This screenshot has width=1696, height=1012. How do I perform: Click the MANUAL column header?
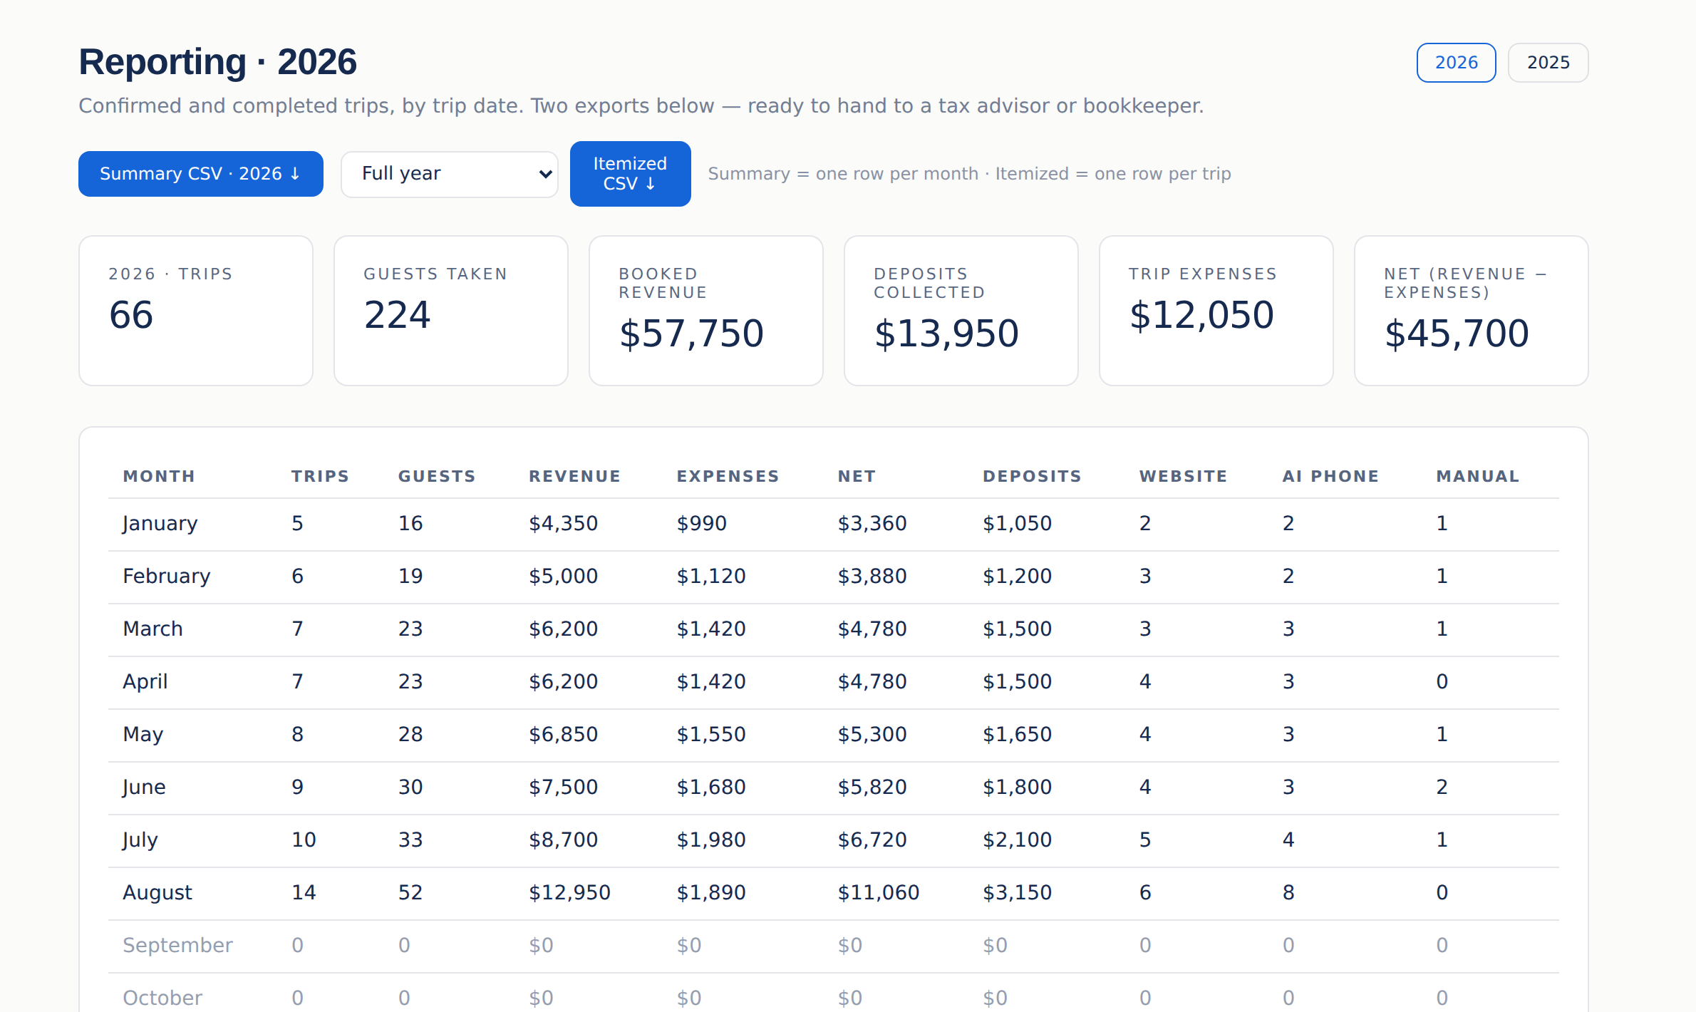pos(1477,476)
